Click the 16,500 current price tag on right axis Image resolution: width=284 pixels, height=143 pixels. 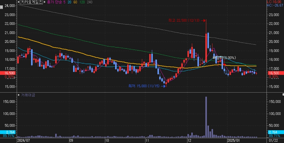[x=274, y=73]
